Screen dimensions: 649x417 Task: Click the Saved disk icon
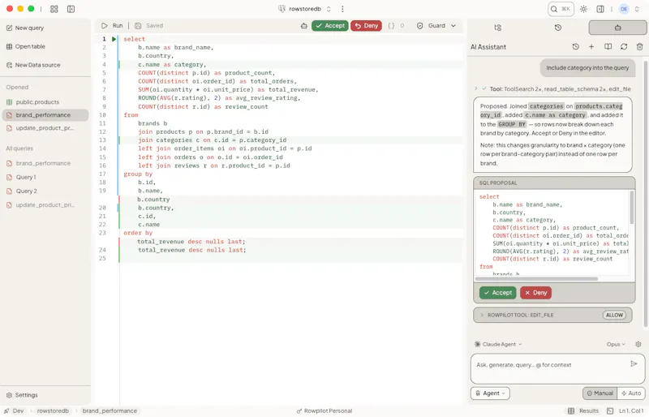click(138, 26)
